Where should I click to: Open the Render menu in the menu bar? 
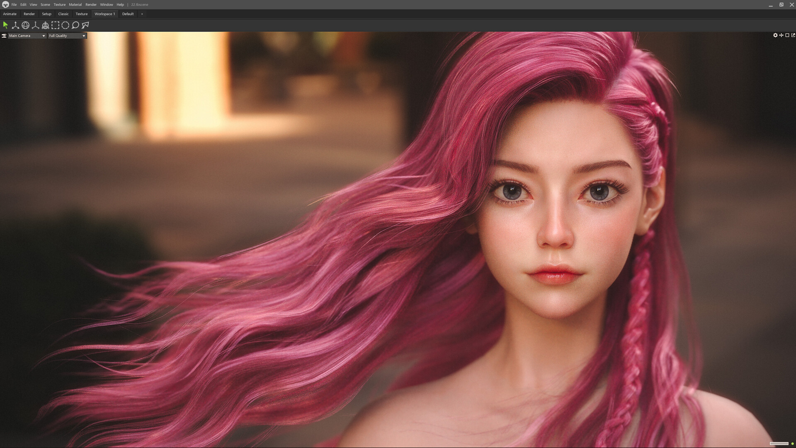coord(91,5)
